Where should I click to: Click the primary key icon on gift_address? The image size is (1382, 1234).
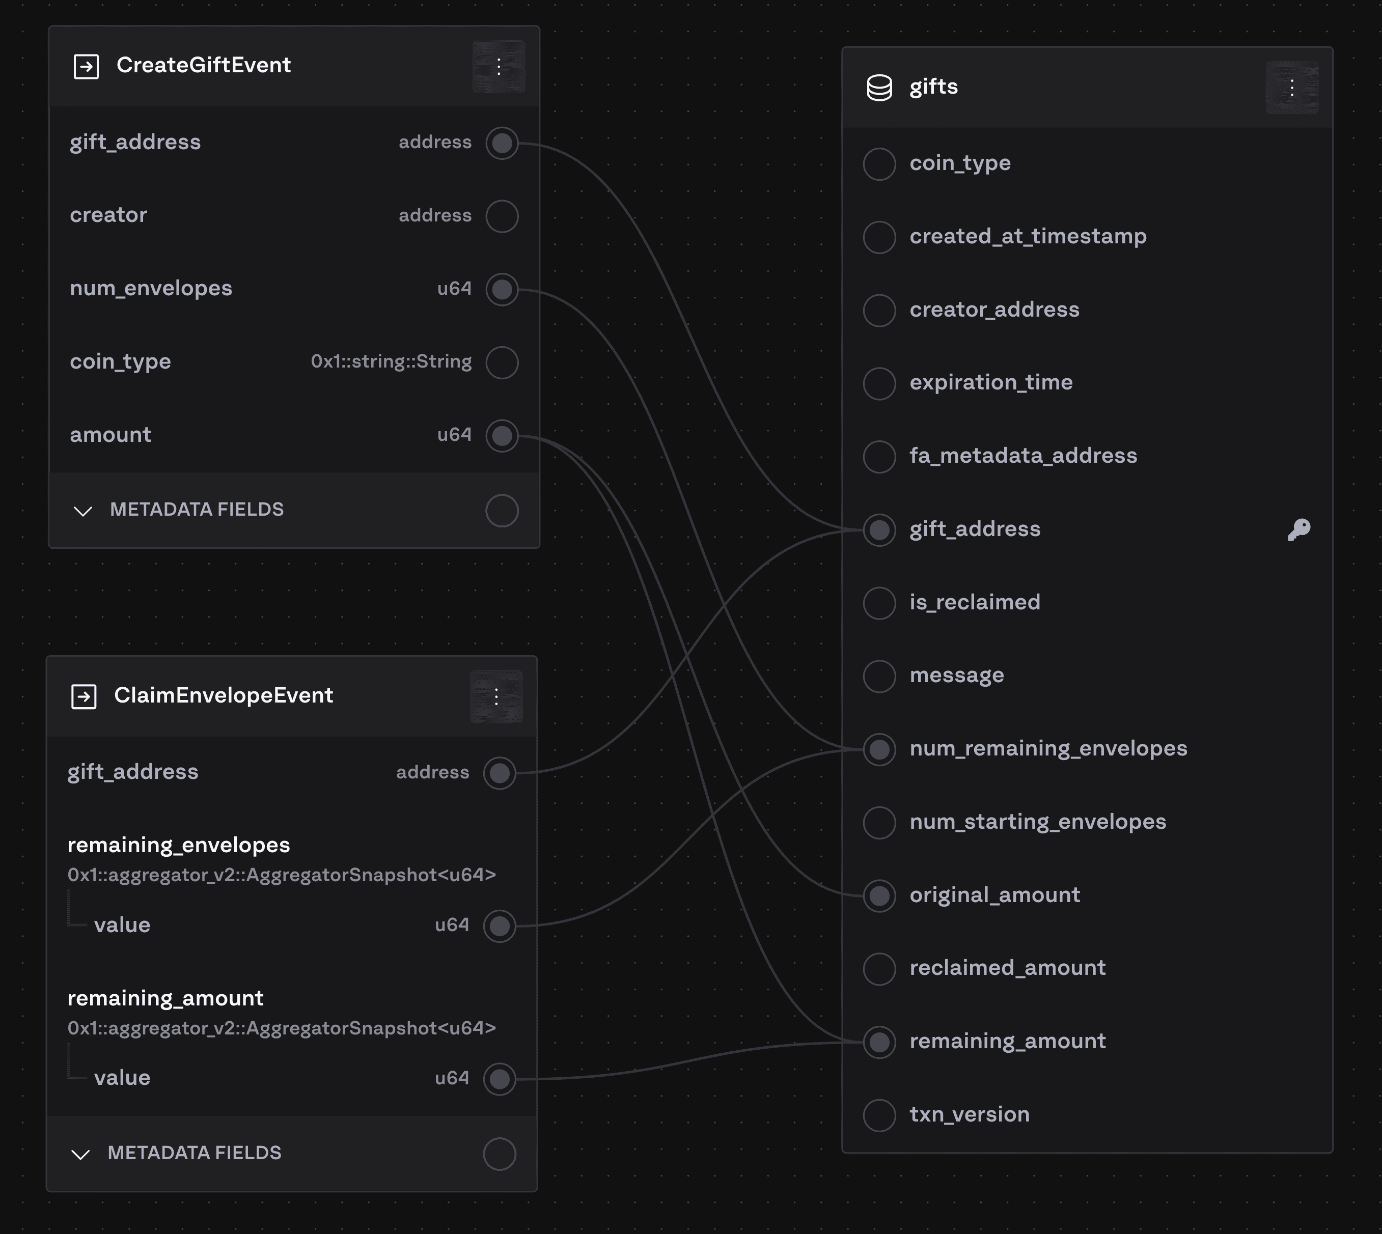click(x=1298, y=529)
